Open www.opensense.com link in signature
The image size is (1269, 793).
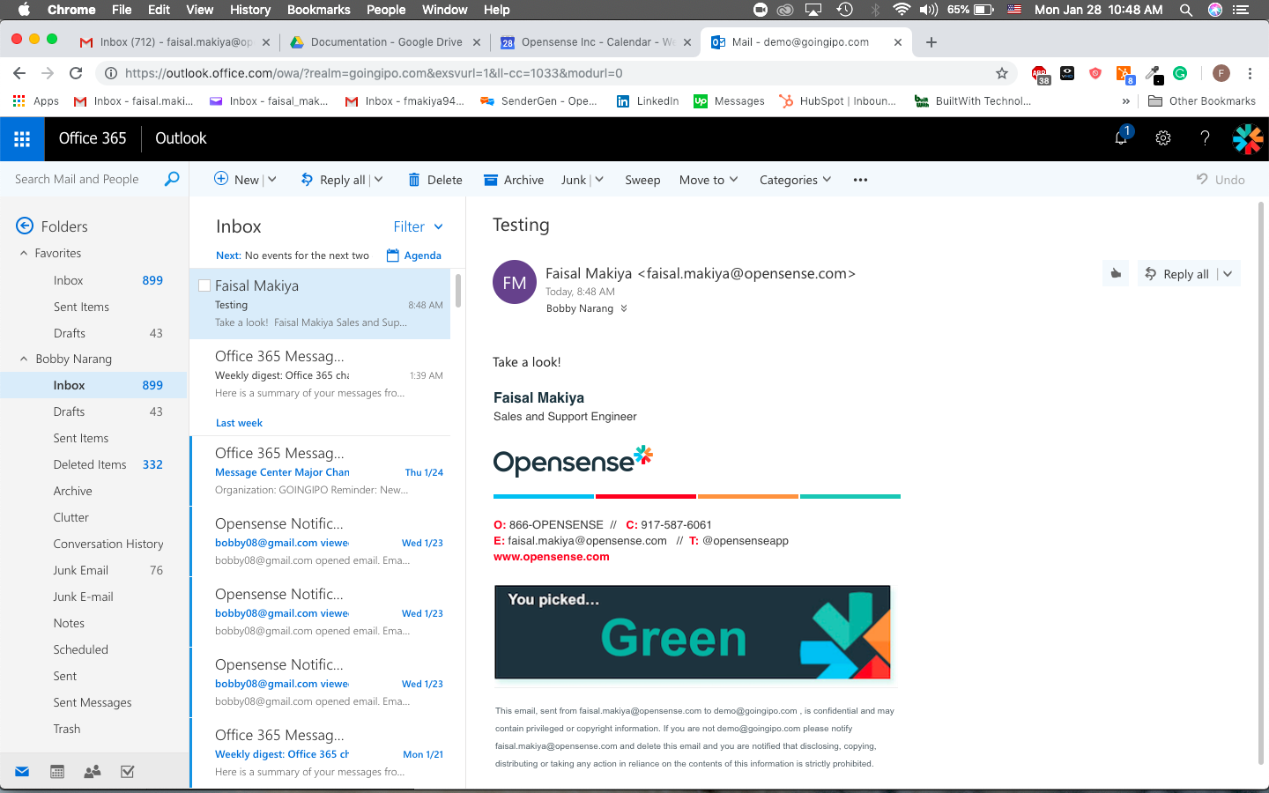[552, 557]
